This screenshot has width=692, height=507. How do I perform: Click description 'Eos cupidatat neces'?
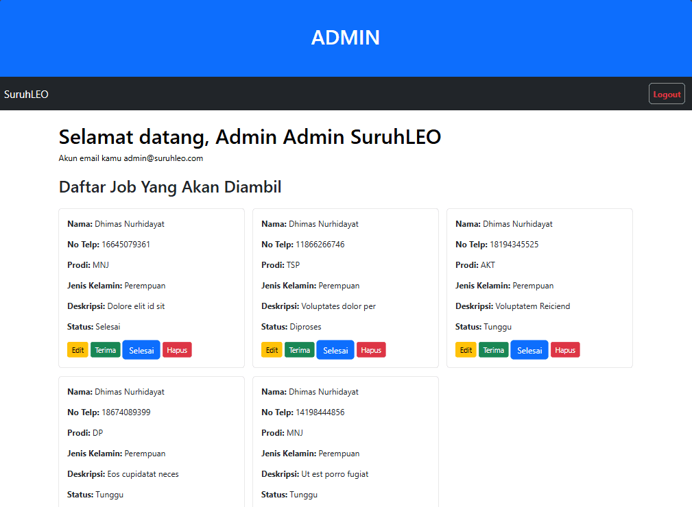[x=143, y=474]
